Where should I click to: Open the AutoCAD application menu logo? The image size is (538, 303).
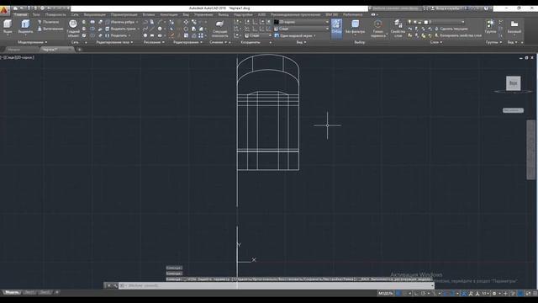[x=3, y=10]
